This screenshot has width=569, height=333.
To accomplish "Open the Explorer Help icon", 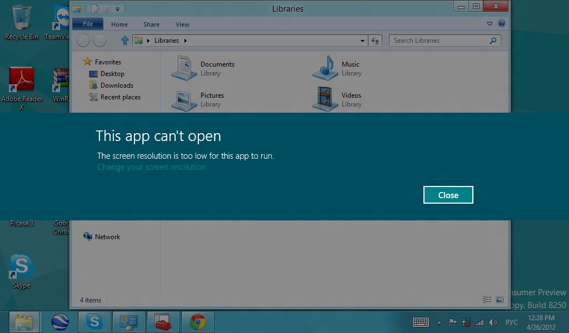I will click(x=502, y=24).
